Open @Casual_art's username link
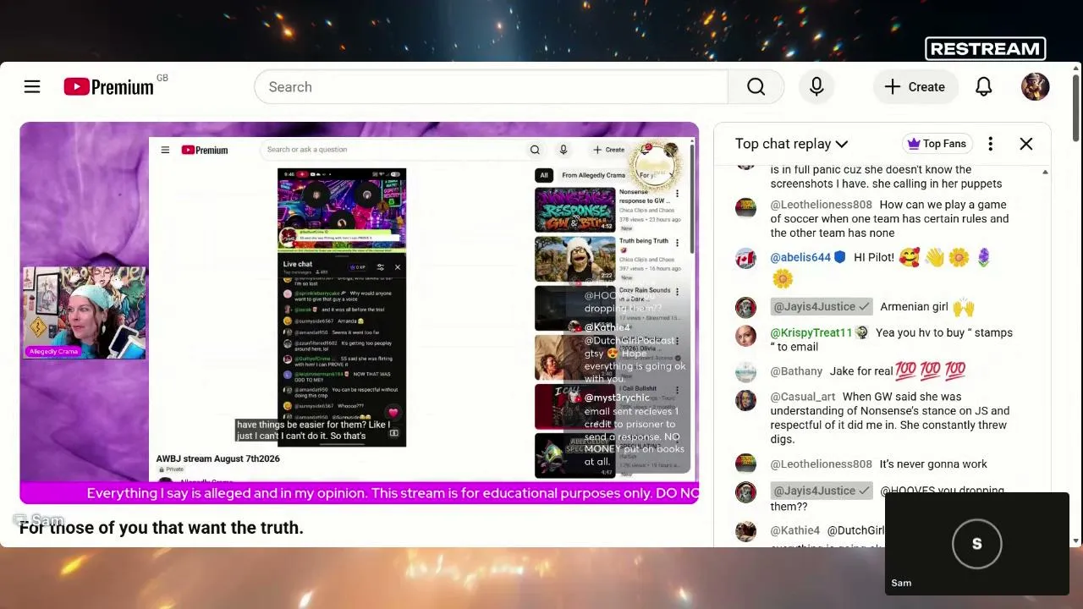This screenshot has height=609, width=1083. (x=803, y=396)
